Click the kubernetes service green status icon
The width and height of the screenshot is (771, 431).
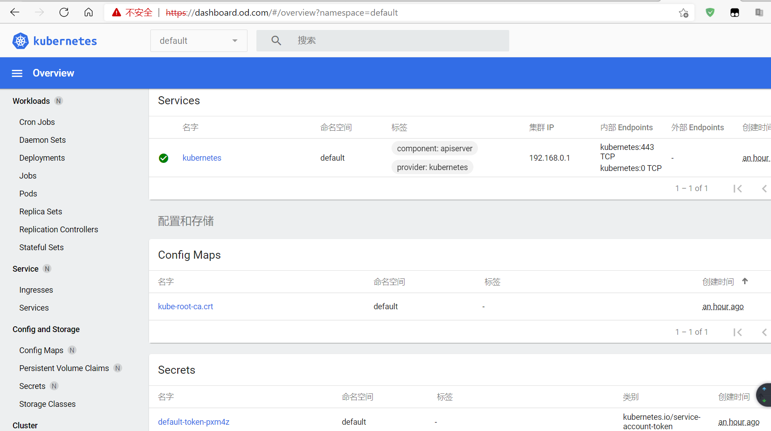coord(164,158)
